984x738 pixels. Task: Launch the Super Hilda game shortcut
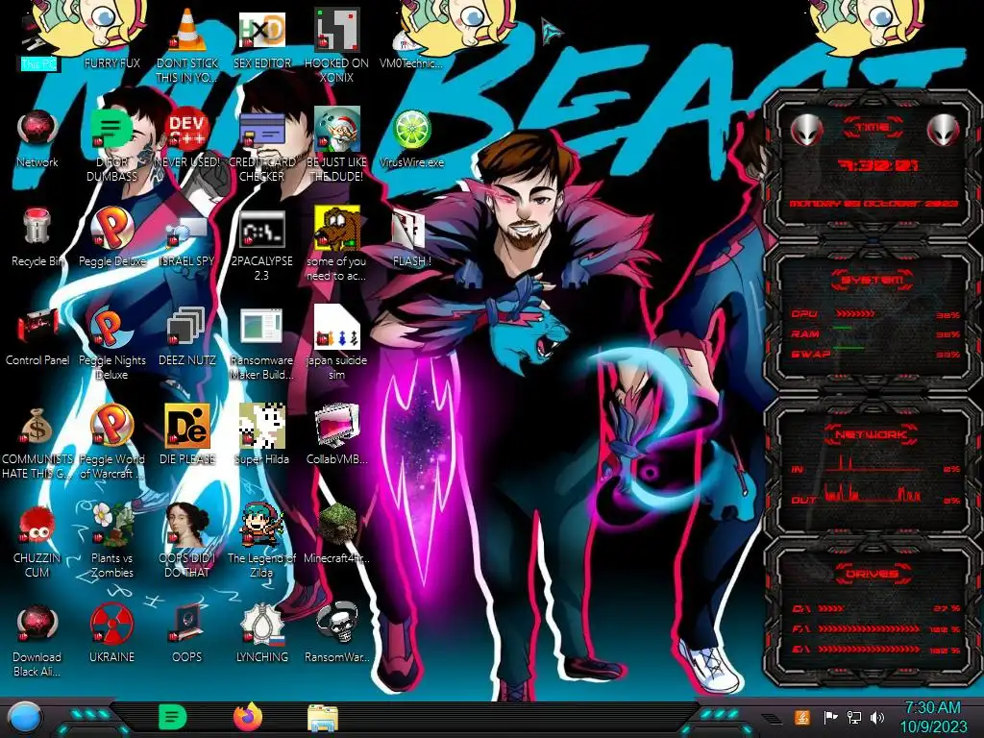click(x=261, y=426)
